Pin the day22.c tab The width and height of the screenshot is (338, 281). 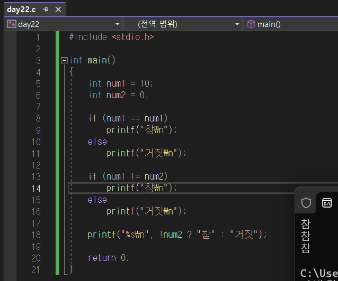coord(46,10)
